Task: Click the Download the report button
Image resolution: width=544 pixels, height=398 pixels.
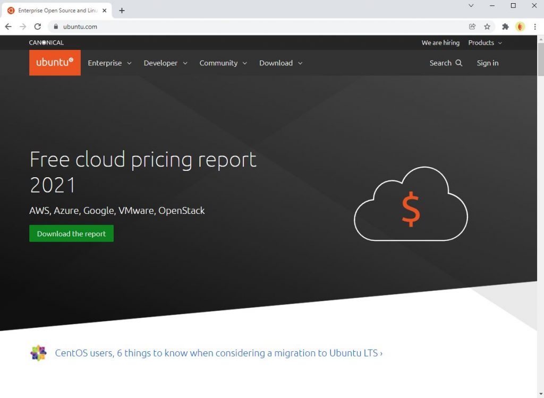Action: 72,233
